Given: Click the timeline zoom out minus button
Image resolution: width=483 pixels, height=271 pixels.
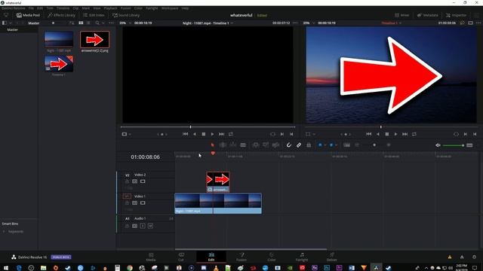Looking at the screenshot, I should point(357,145).
